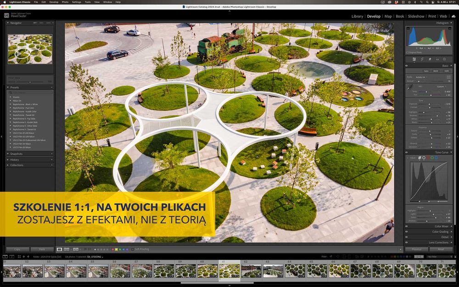Toggle shadow clipping indicator in histogram
Viewport: 459px width, 287px height.
click(x=408, y=28)
